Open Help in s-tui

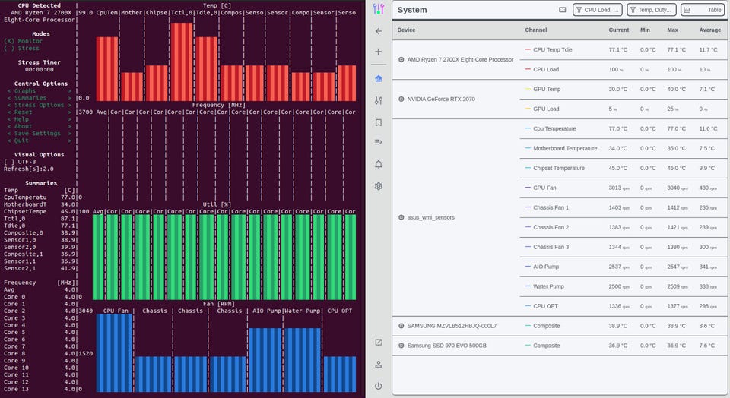40,119
